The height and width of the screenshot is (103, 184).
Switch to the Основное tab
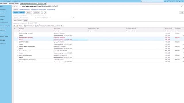(x=16, y=9)
